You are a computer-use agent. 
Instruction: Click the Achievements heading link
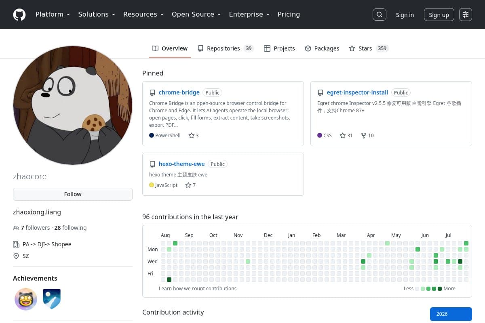click(x=35, y=278)
